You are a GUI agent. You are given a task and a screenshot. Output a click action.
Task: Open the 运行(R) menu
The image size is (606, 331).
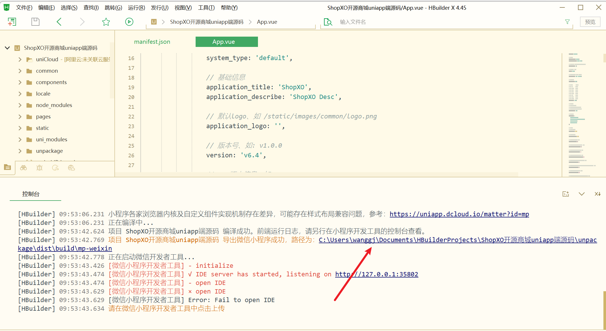pyautogui.click(x=136, y=8)
